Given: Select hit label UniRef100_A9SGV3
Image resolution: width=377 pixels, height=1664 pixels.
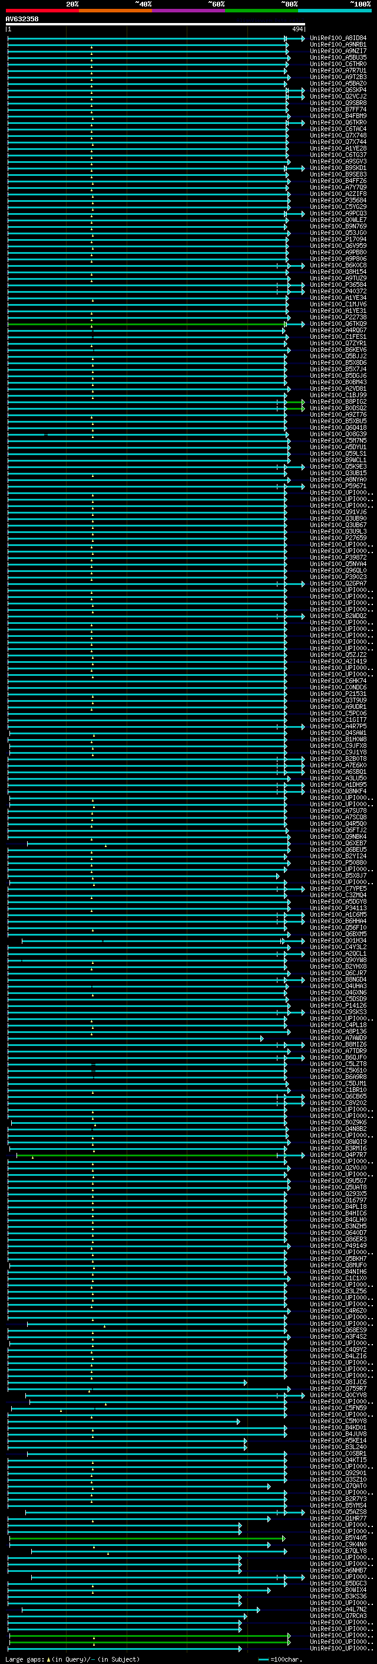Looking at the screenshot, I should [x=338, y=162].
